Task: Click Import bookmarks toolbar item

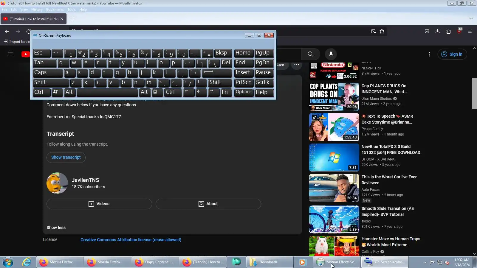Action: (17, 42)
